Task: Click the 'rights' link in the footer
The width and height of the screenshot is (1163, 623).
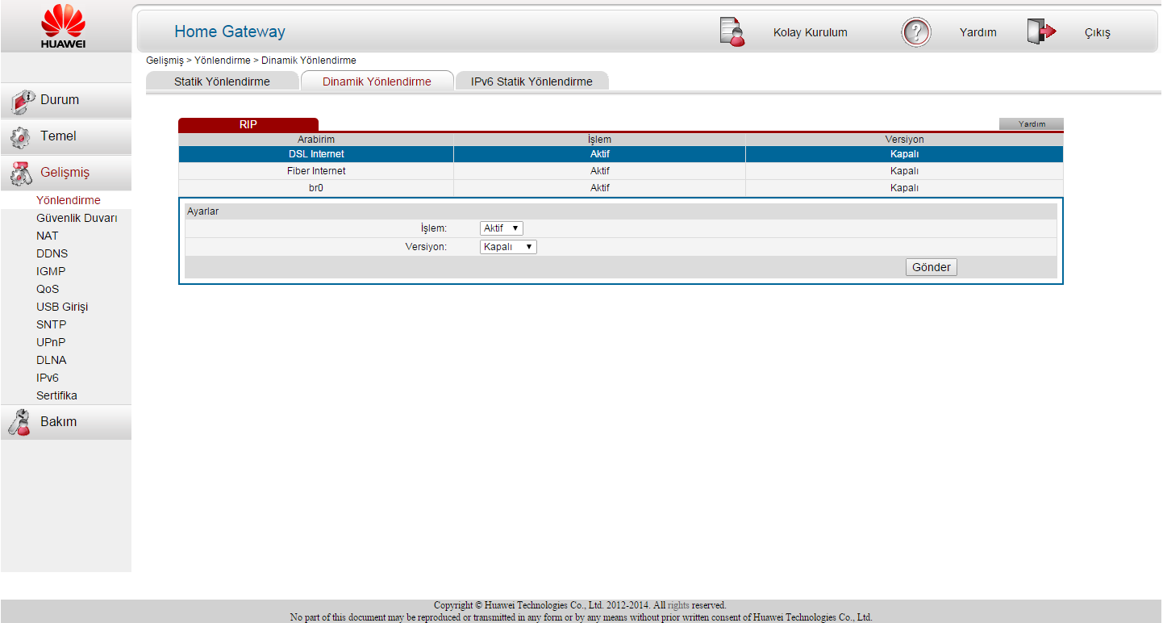Action: tap(678, 605)
